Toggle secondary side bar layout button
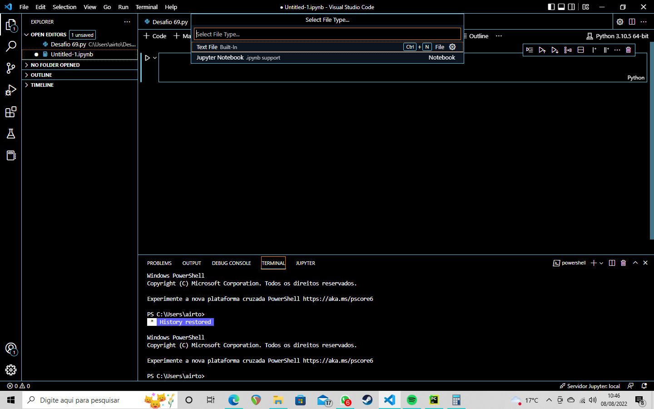 [572, 7]
